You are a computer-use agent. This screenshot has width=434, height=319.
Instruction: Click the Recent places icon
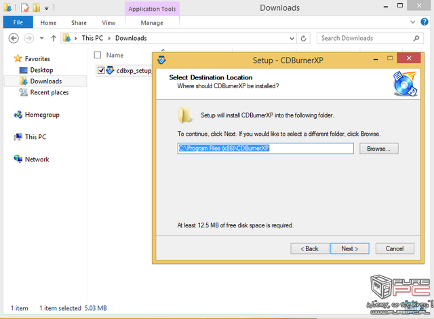coord(23,92)
